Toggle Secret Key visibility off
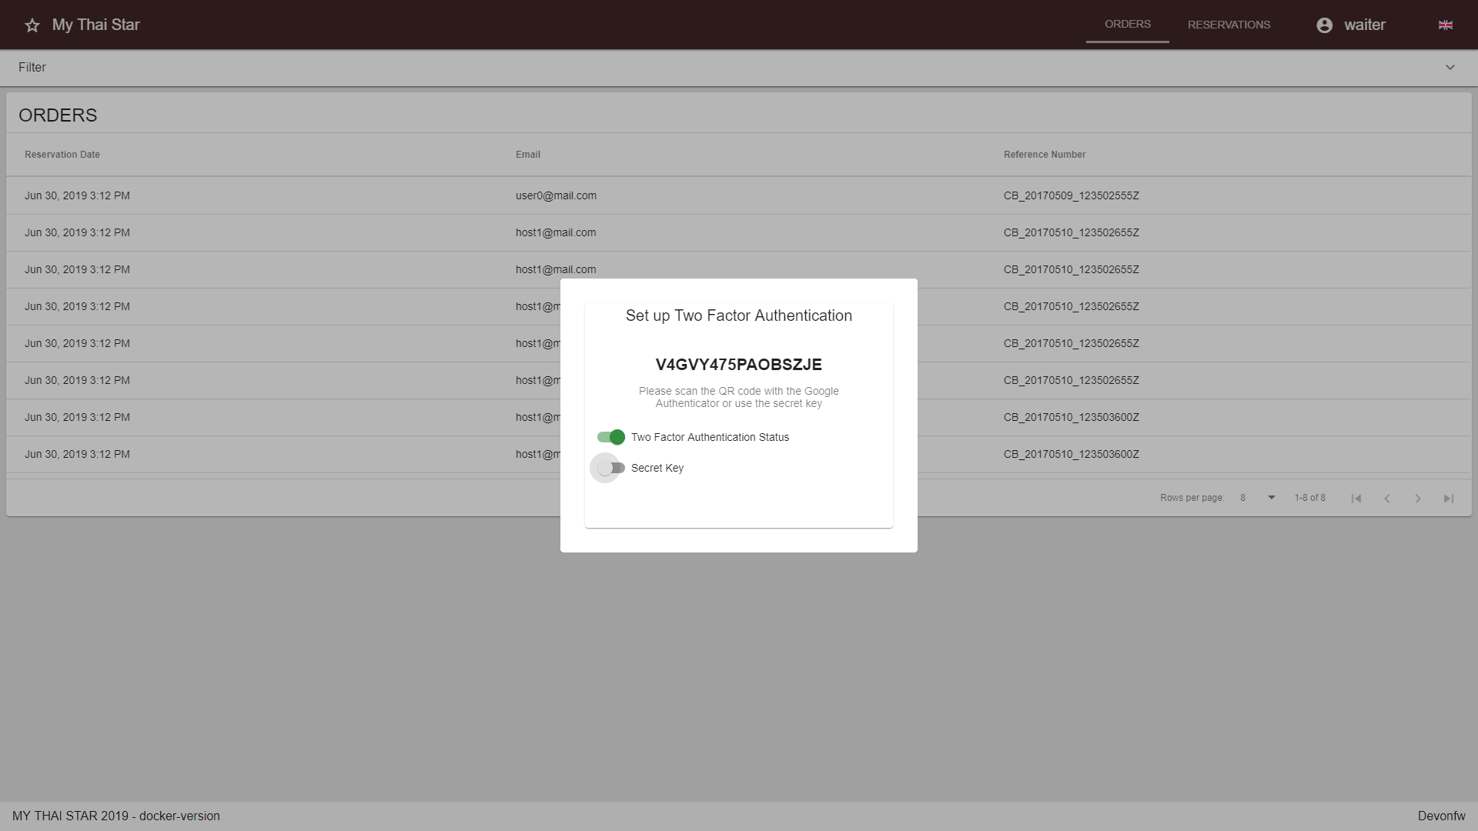The image size is (1478, 831). click(x=608, y=468)
